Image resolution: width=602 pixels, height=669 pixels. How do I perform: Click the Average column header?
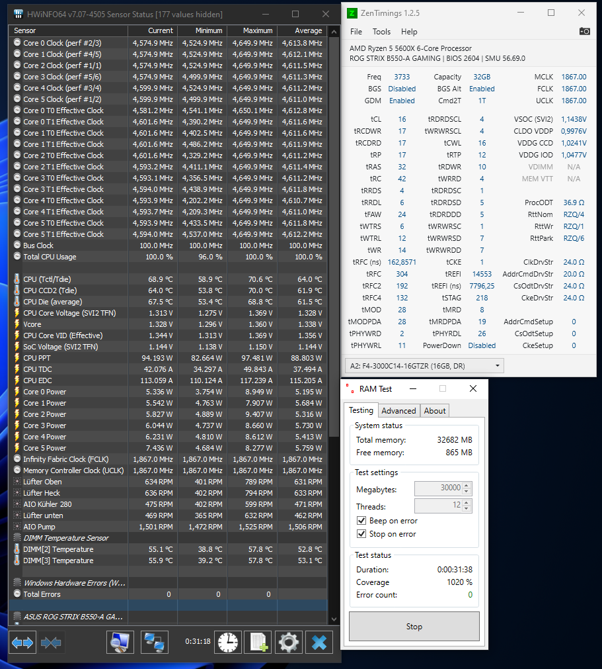tap(302, 30)
